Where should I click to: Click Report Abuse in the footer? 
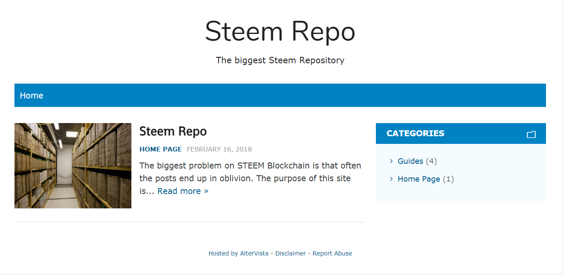(x=332, y=253)
